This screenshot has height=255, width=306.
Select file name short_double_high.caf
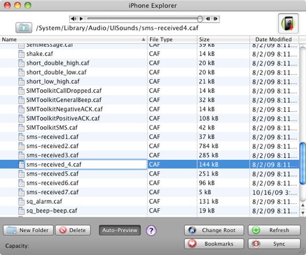pos(58,63)
